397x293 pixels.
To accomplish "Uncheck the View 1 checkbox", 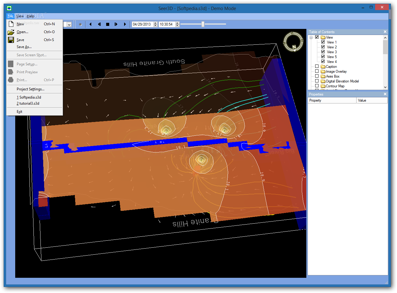I will point(323,42).
